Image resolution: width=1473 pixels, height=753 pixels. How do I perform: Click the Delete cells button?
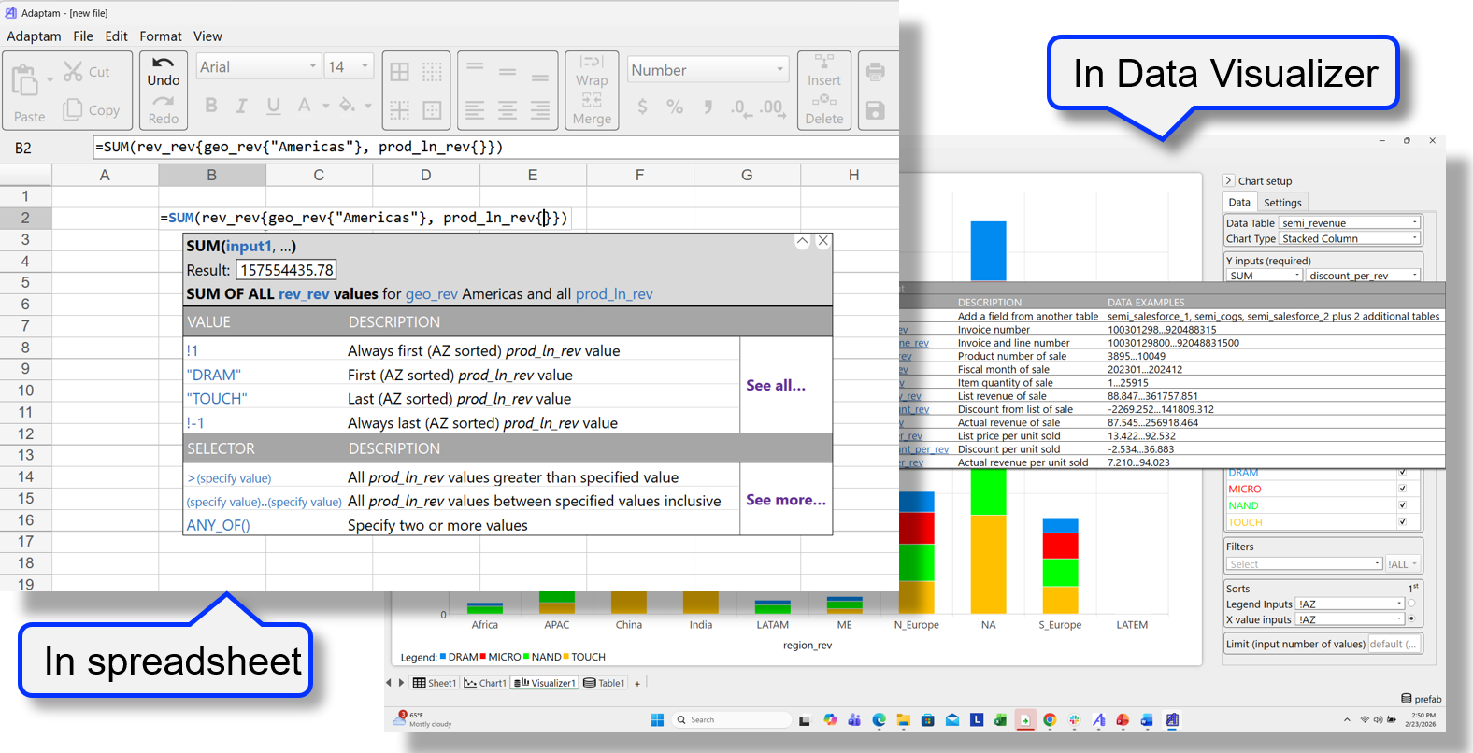(824, 109)
